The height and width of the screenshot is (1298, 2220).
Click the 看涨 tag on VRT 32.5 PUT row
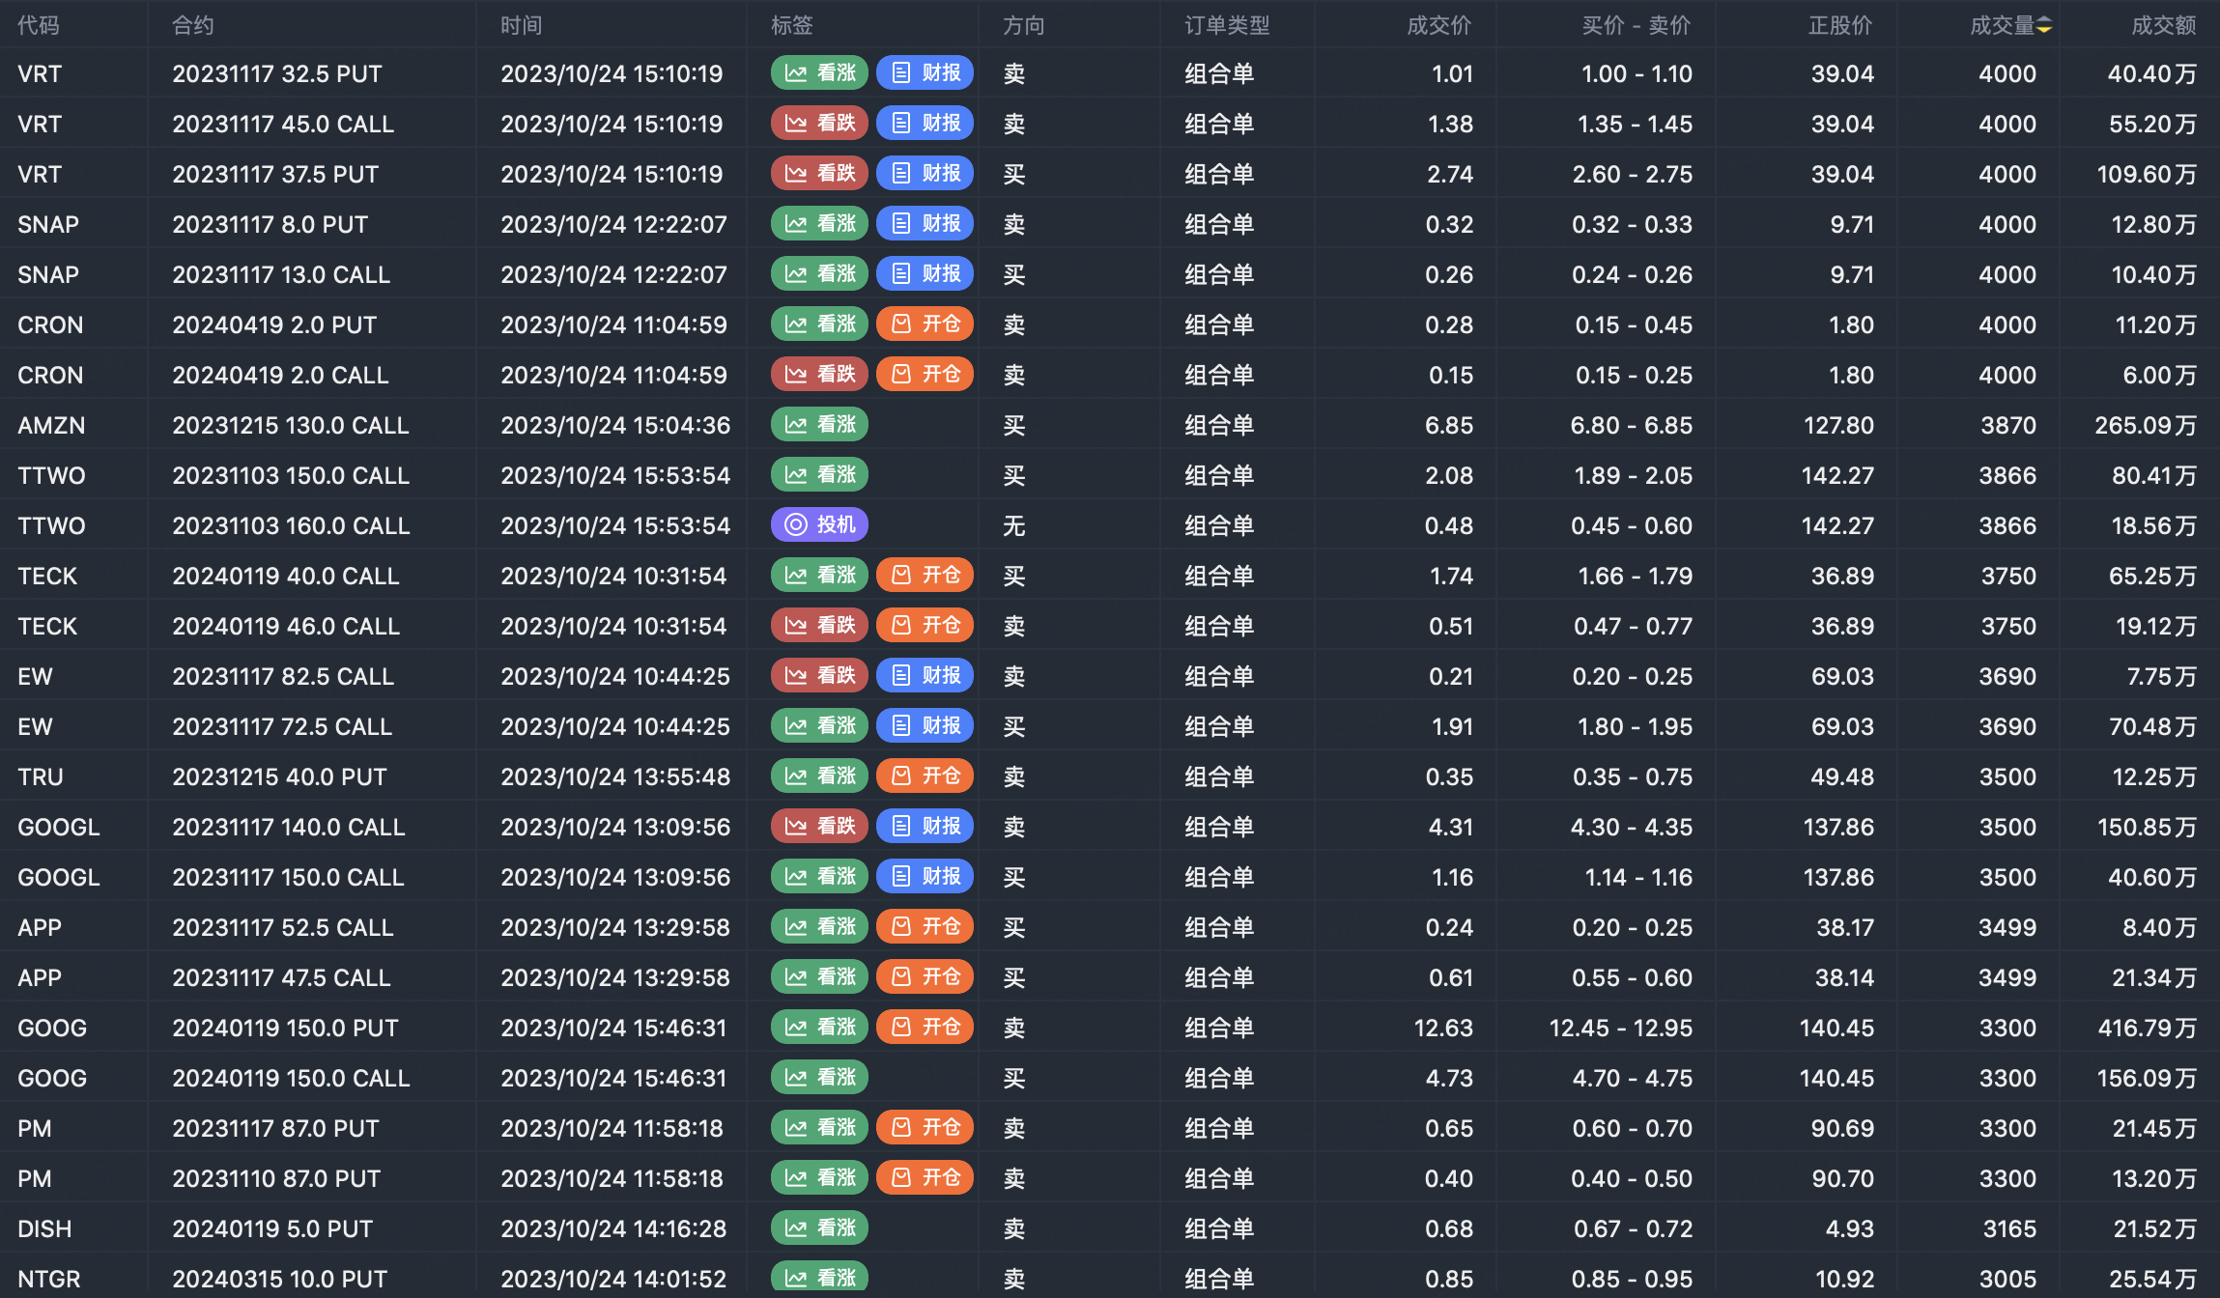pyautogui.click(x=819, y=73)
